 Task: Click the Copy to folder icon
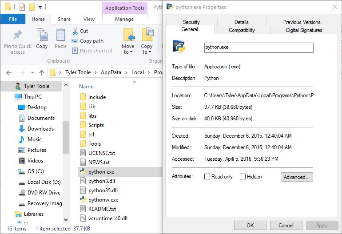tap(147, 35)
